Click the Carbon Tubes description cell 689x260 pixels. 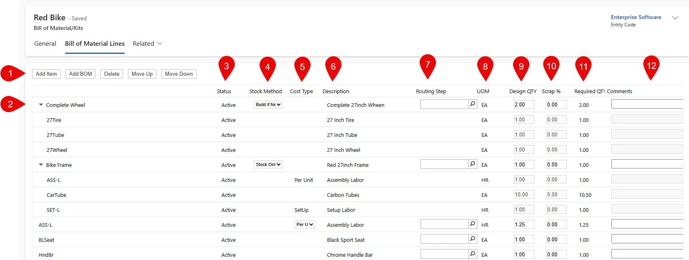pos(343,195)
